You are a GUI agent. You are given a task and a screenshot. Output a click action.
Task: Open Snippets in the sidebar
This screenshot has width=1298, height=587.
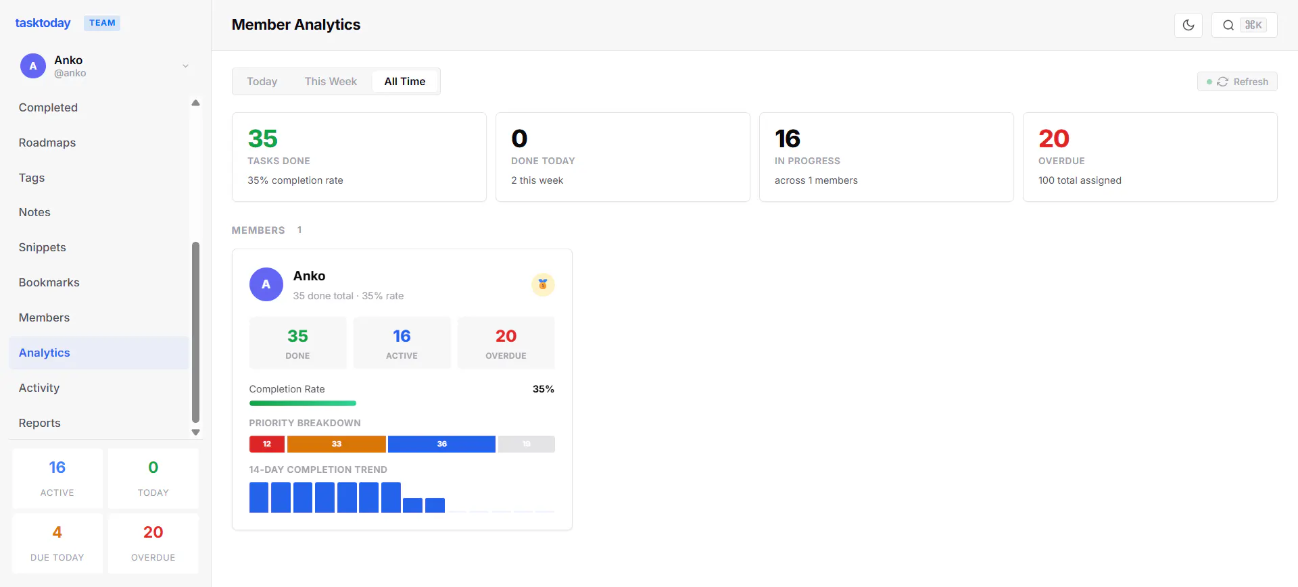pos(99,247)
